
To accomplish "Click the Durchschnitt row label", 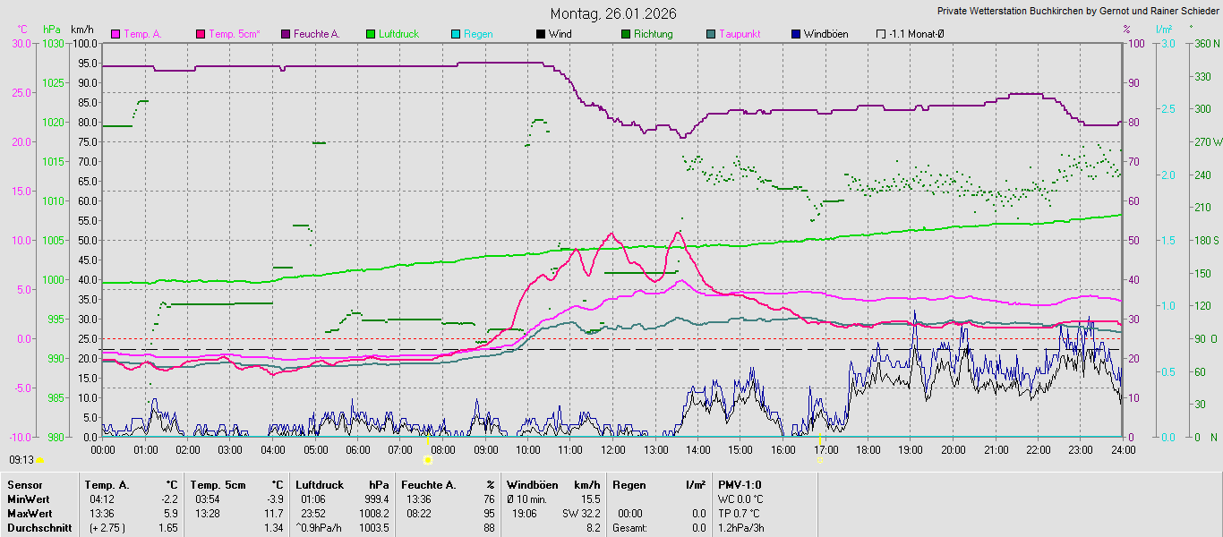I will click(x=35, y=528).
